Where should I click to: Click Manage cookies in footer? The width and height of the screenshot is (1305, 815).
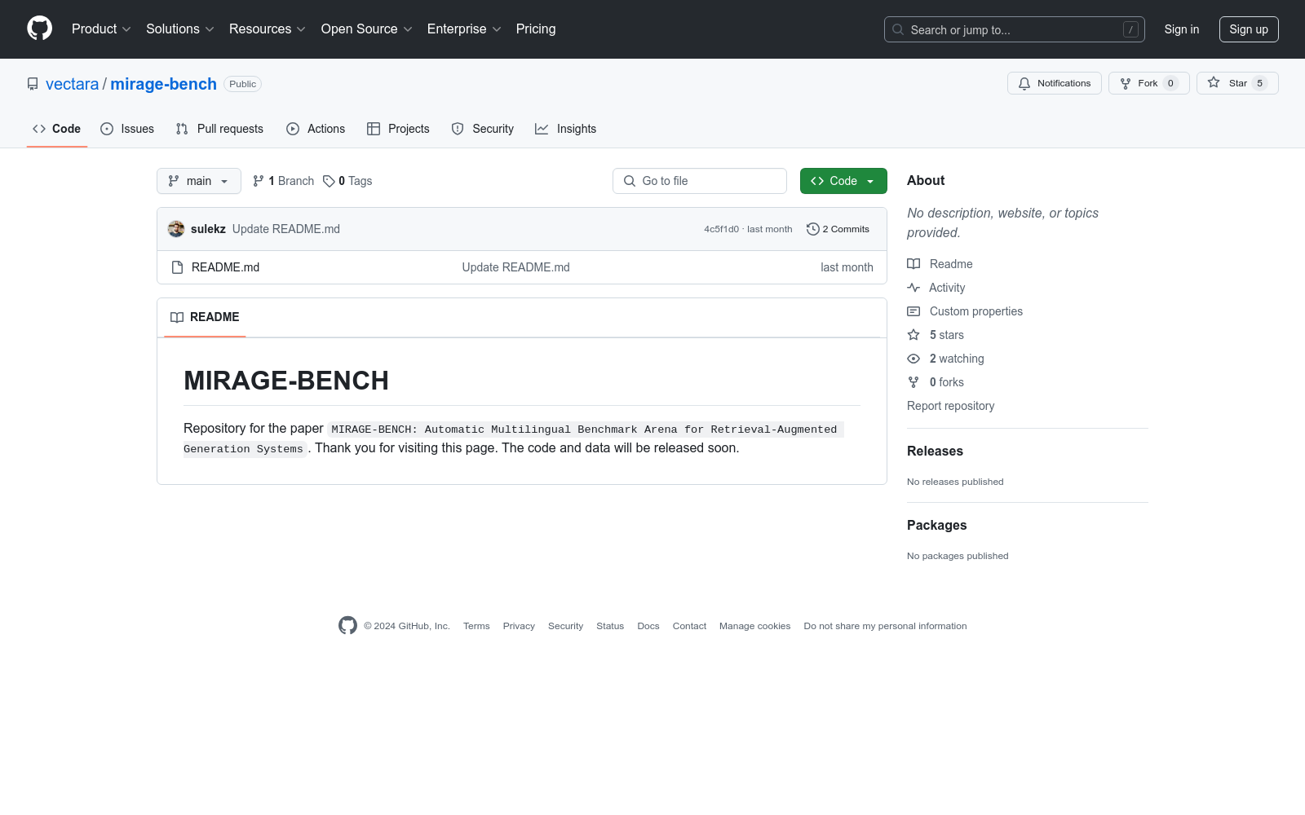point(754,626)
